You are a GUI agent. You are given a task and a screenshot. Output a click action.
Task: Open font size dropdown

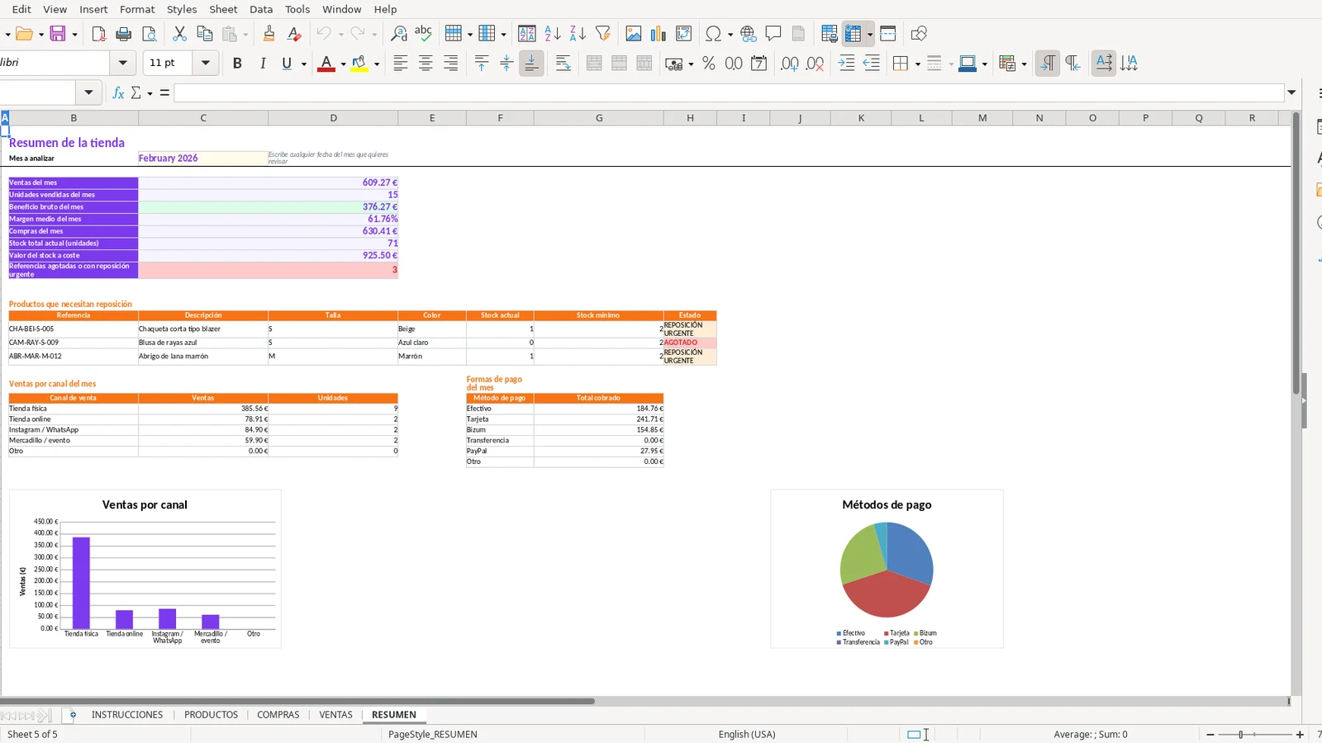click(206, 63)
